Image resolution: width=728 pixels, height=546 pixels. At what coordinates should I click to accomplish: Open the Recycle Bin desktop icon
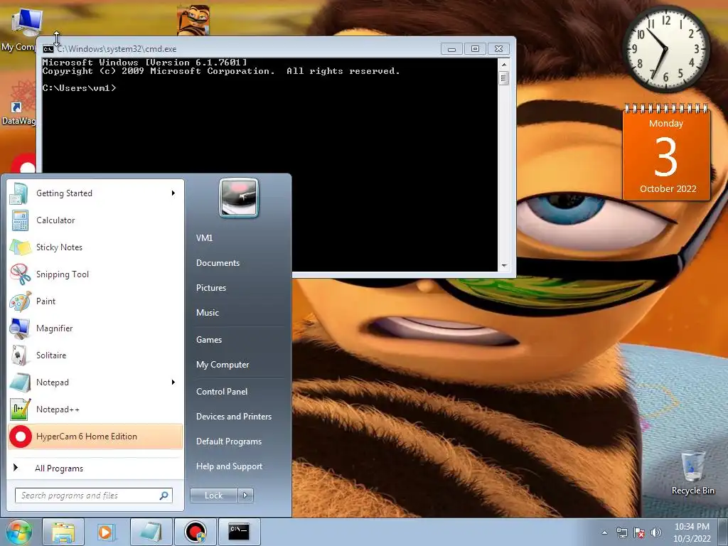coord(692,473)
